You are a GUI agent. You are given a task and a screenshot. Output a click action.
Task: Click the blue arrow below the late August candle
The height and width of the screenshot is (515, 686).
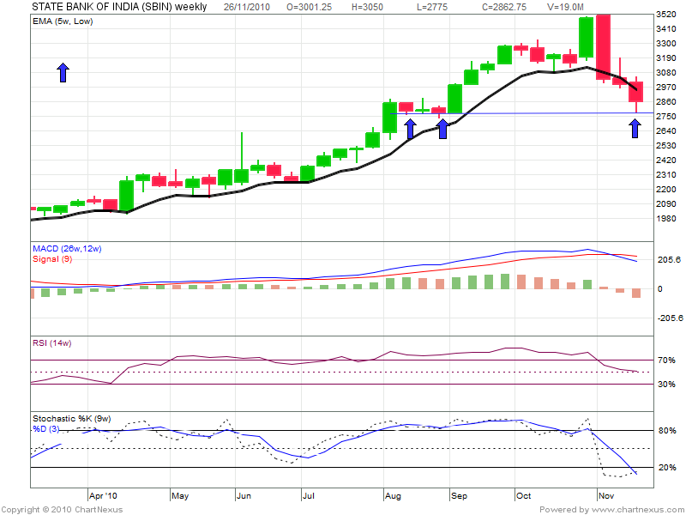pyautogui.click(x=442, y=129)
